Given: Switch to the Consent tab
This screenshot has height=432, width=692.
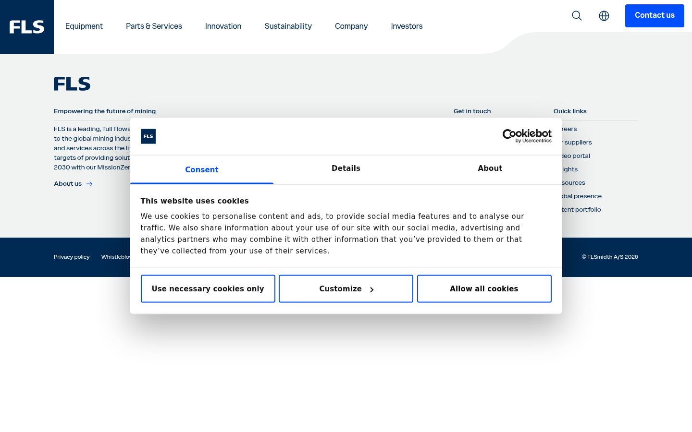Looking at the screenshot, I should [202, 169].
